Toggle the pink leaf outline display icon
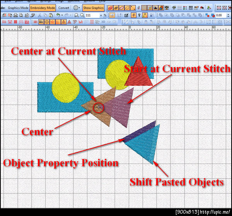Image resolution: width=232 pixels, height=216 pixels. point(121,8)
